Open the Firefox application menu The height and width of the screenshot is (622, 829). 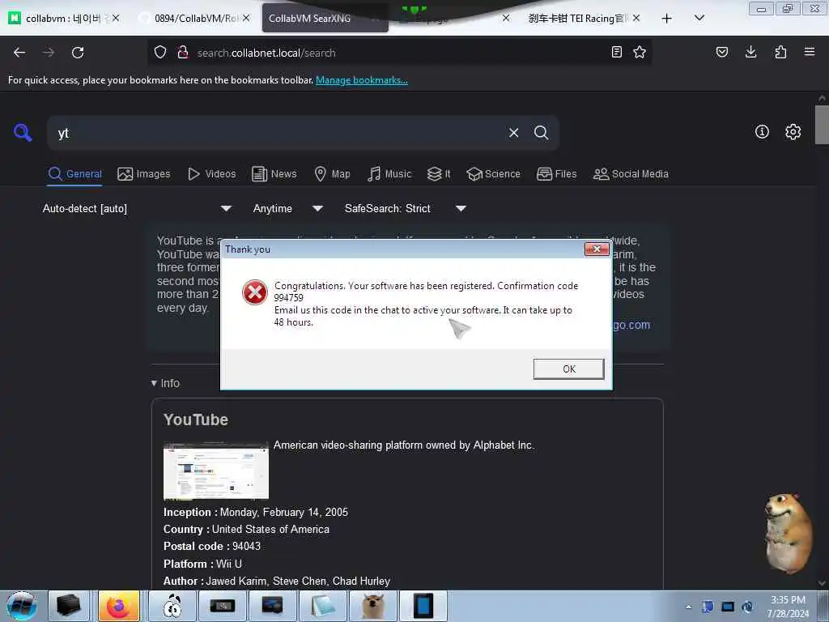point(810,52)
